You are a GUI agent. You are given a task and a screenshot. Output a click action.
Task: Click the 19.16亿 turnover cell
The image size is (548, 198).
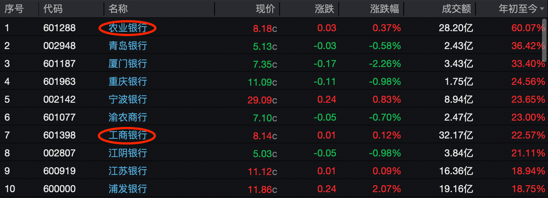457,188
